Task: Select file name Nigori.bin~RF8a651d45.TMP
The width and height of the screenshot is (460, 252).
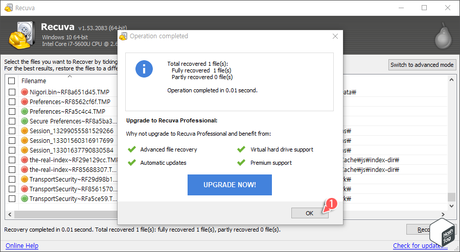Action: pyautogui.click(x=70, y=92)
